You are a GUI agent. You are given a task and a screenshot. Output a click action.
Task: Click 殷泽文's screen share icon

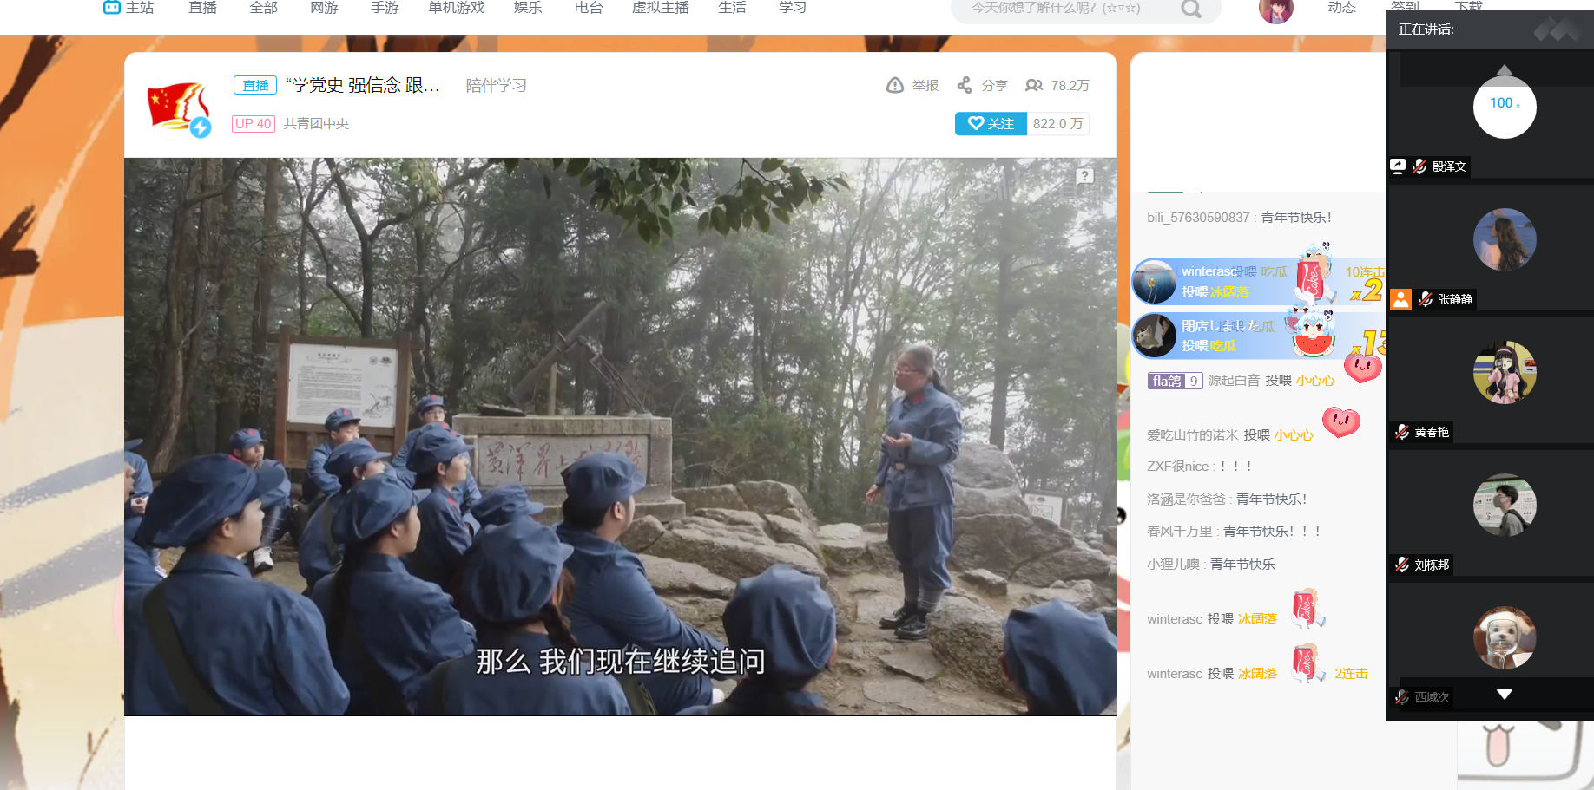[1398, 166]
